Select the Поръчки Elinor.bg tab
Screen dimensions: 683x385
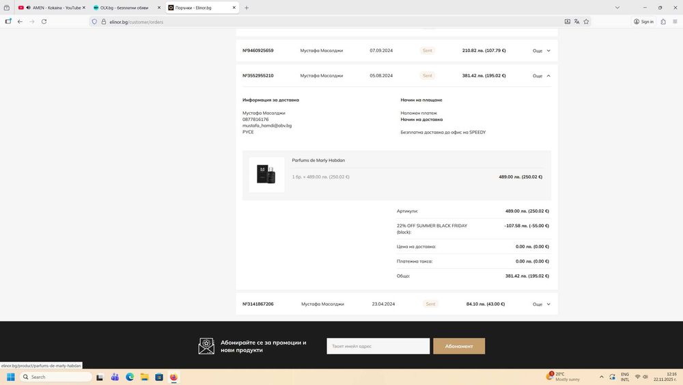tap(202, 8)
